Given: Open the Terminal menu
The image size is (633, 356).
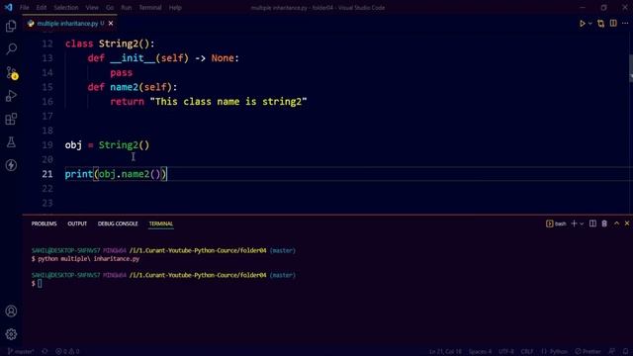Looking at the screenshot, I should (x=150, y=7).
